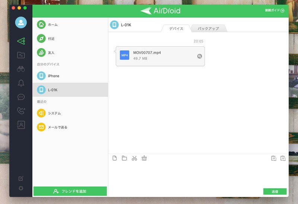Viewport: 298px width, 204px height.
Task: Open the 接続ガイド link
Action: click(275, 10)
